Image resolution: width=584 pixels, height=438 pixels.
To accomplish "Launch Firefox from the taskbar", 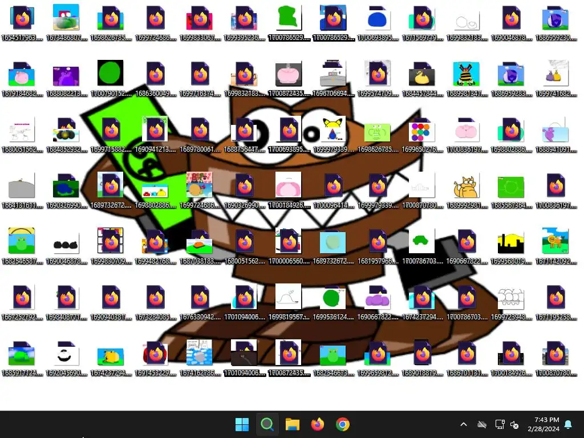I will point(317,424).
